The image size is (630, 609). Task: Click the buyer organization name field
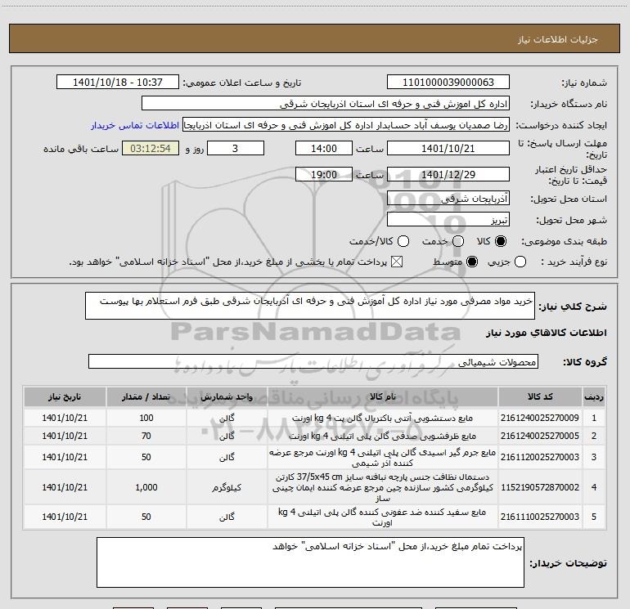[326, 104]
